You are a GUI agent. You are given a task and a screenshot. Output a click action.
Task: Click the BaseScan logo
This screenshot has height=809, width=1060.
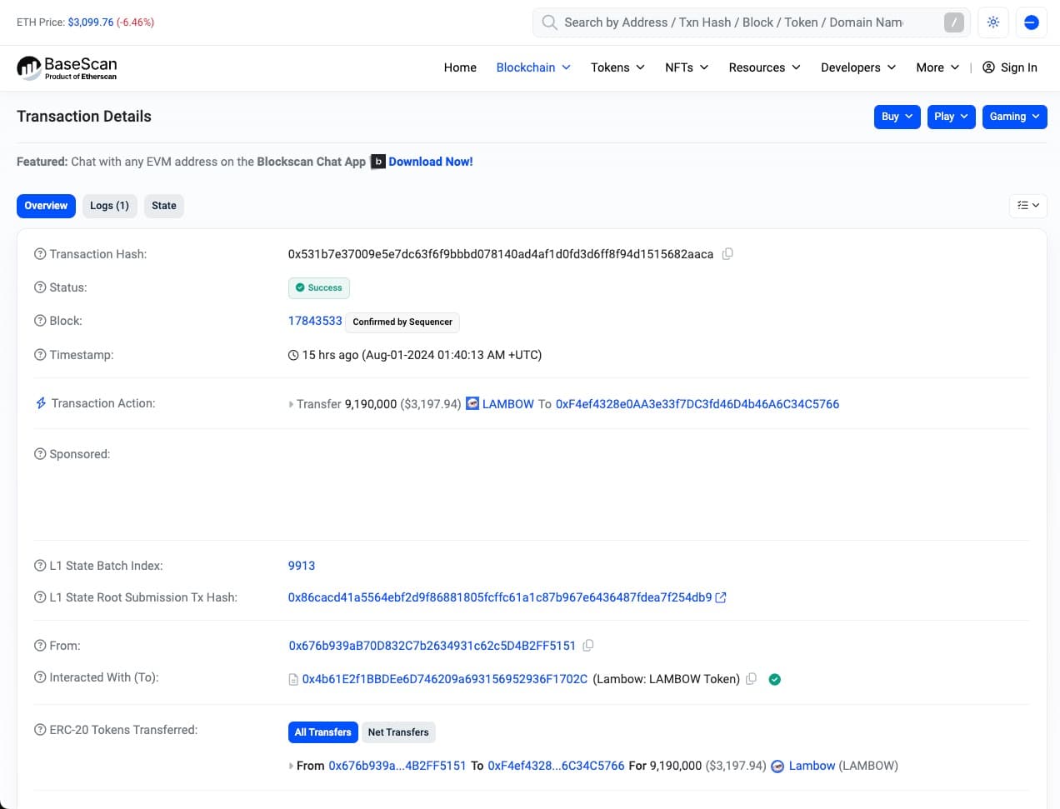point(67,67)
